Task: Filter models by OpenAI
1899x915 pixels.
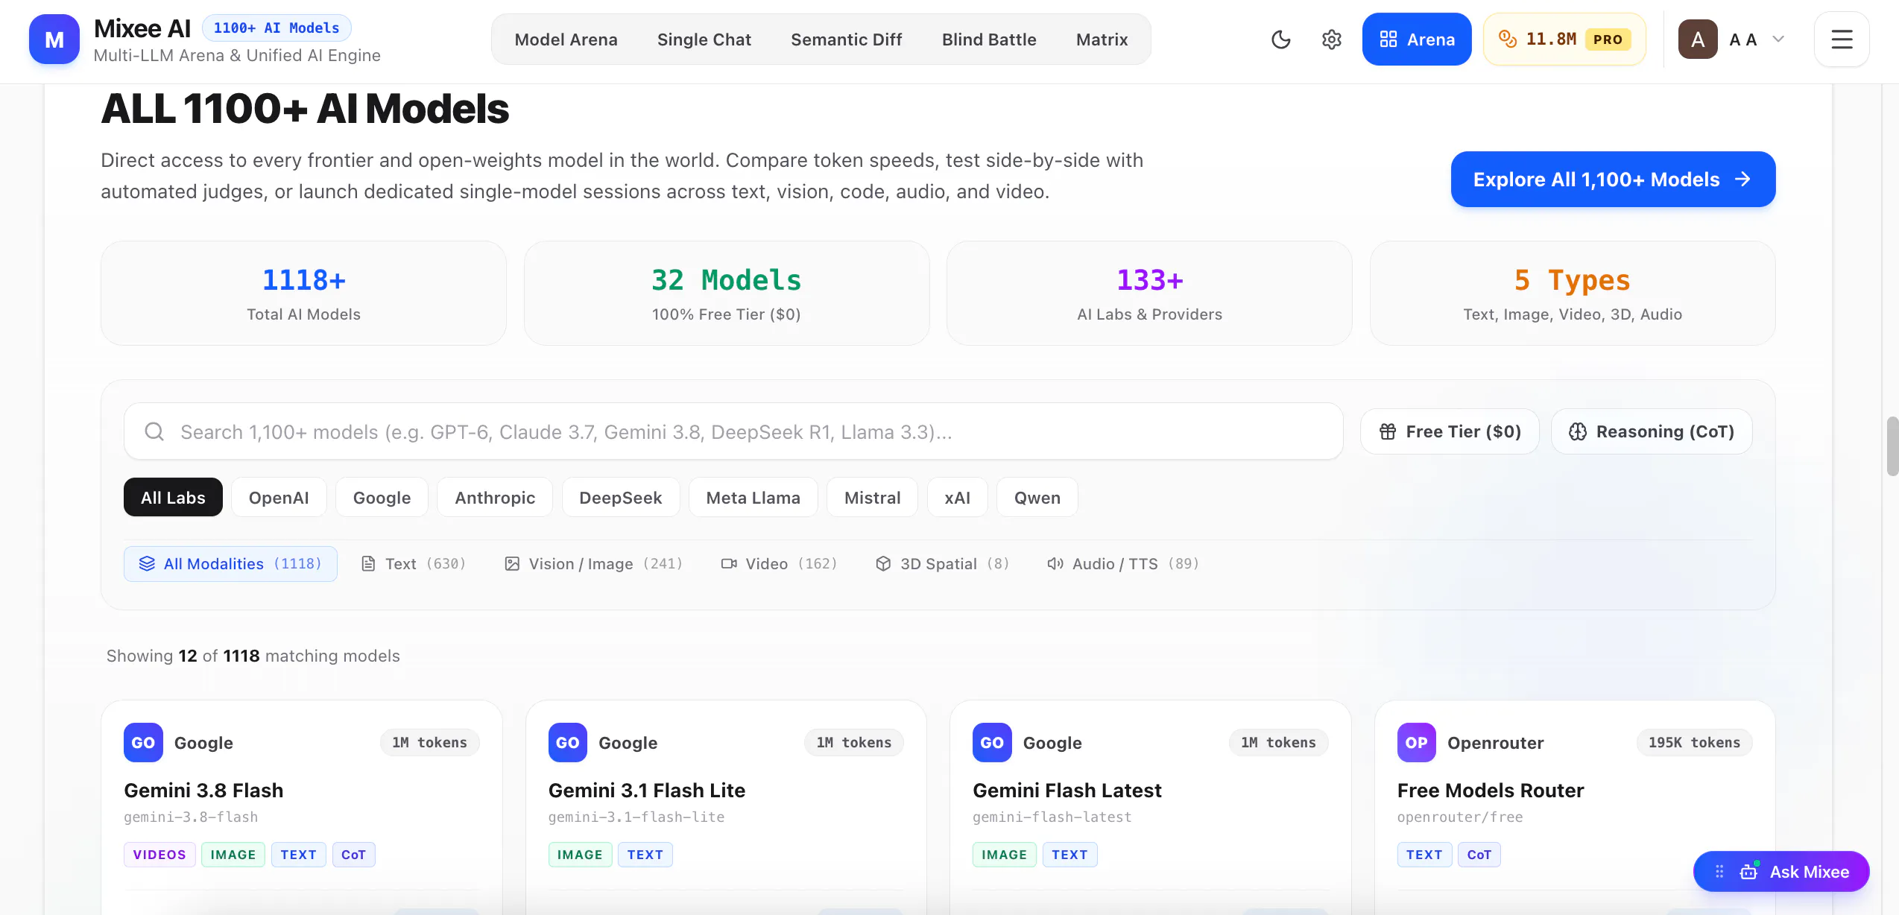Action: coord(279,498)
